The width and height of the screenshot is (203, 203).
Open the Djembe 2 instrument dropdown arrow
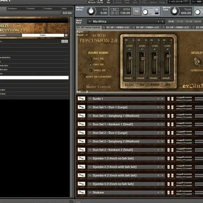[90, 167]
